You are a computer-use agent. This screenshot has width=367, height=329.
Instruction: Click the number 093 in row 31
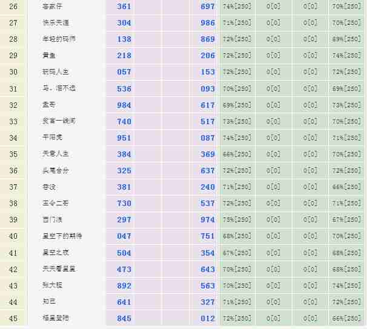point(208,88)
